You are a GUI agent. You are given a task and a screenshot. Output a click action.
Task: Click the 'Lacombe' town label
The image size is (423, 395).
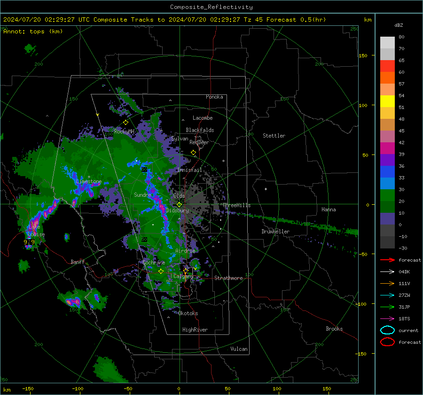[203, 118]
